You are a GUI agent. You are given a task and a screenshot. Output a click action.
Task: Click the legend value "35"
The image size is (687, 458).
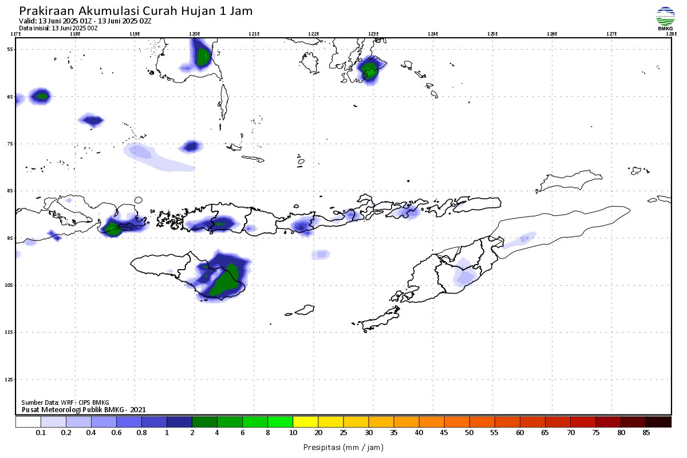pyautogui.click(x=394, y=433)
